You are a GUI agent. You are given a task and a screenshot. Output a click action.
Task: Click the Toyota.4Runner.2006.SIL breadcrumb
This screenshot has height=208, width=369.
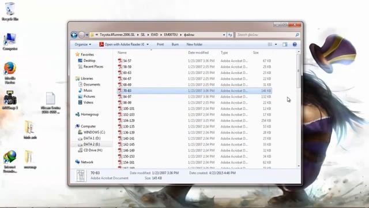coord(117,35)
